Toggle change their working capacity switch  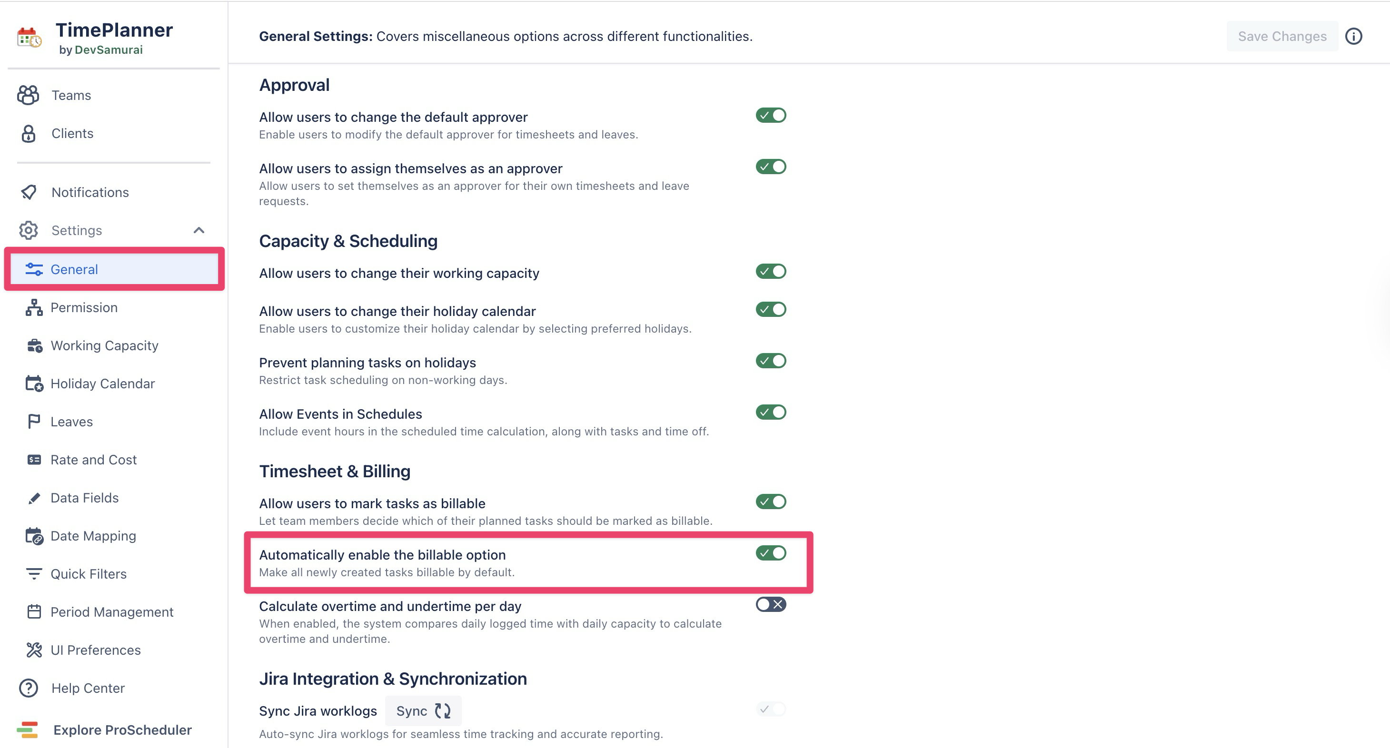771,271
